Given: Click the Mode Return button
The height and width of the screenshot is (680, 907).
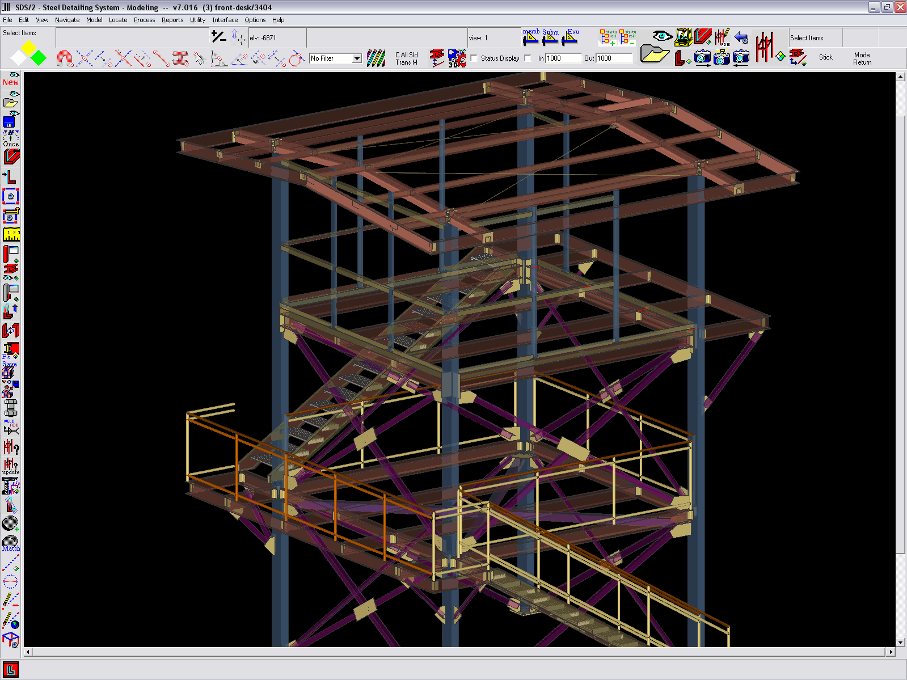Looking at the screenshot, I should click(862, 58).
